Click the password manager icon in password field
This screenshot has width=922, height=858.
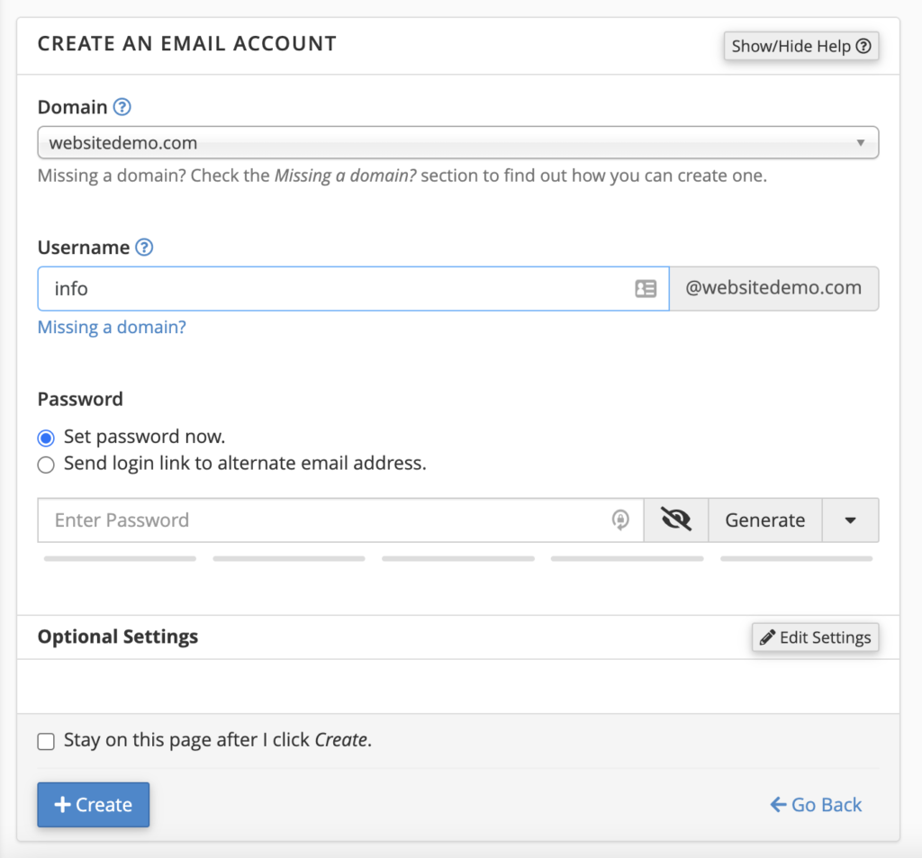(x=620, y=520)
